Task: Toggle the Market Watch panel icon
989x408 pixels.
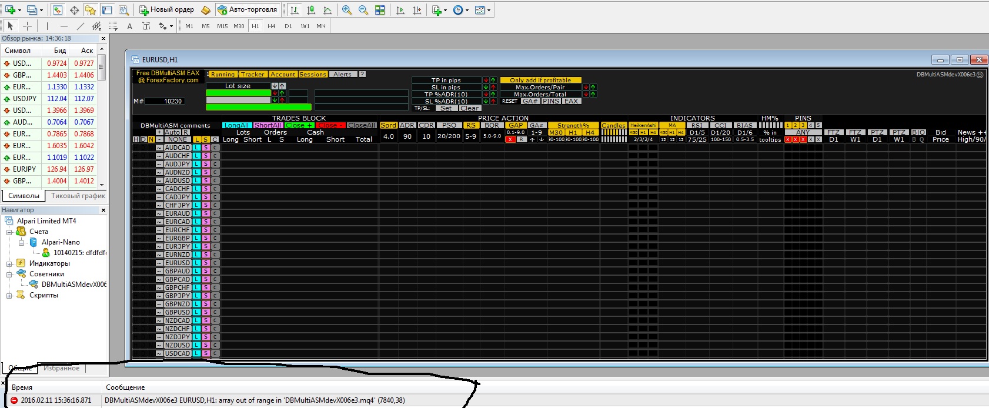Action: (57, 9)
